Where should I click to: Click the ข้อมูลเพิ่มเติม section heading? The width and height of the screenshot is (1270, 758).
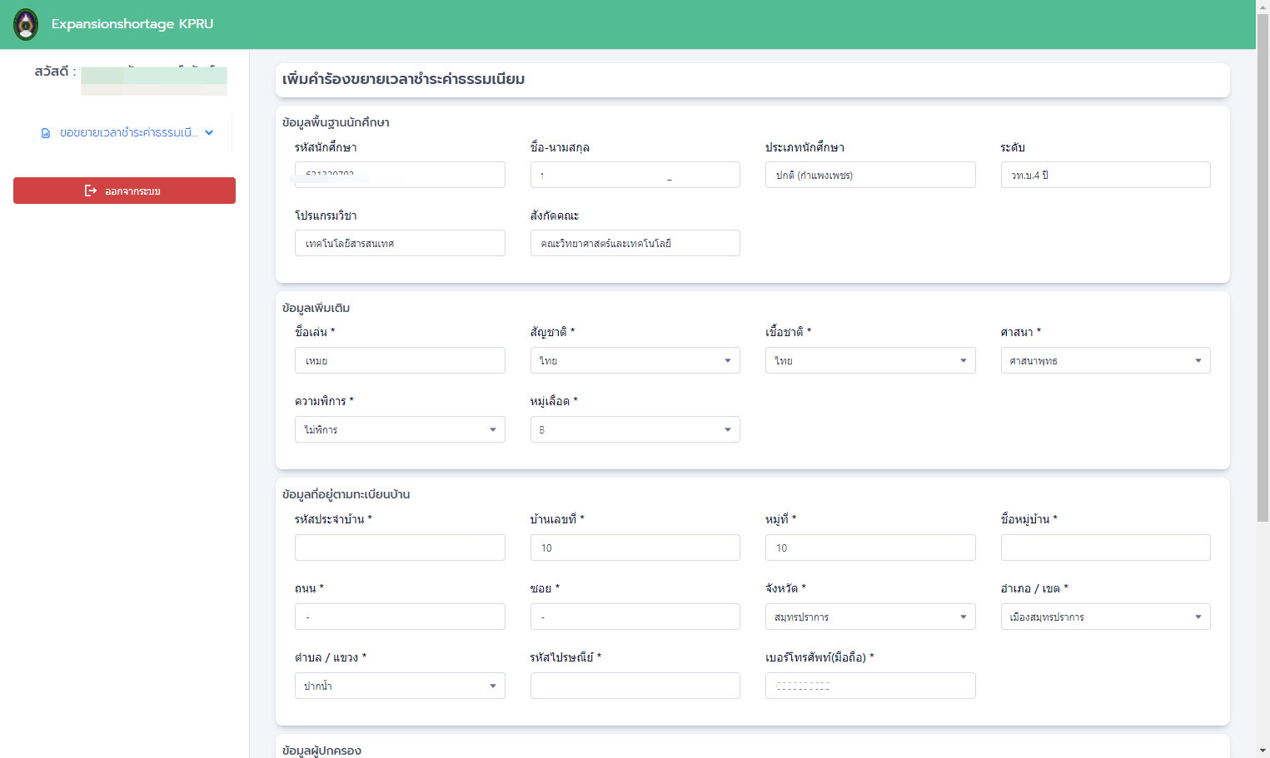(x=316, y=308)
